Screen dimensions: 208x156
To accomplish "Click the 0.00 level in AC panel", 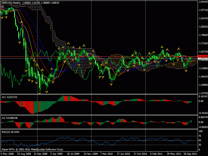I will 201,122.
